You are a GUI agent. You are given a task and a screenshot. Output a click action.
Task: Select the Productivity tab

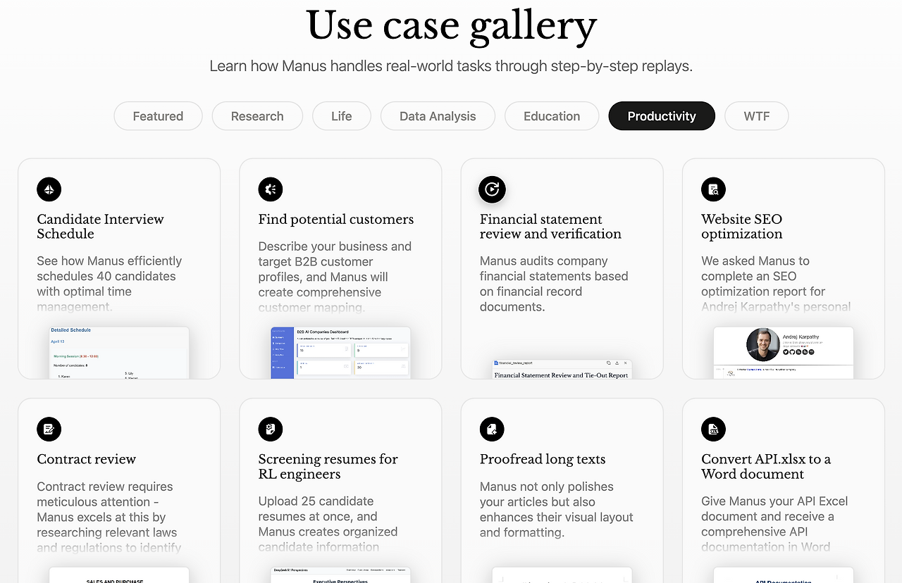click(x=662, y=116)
